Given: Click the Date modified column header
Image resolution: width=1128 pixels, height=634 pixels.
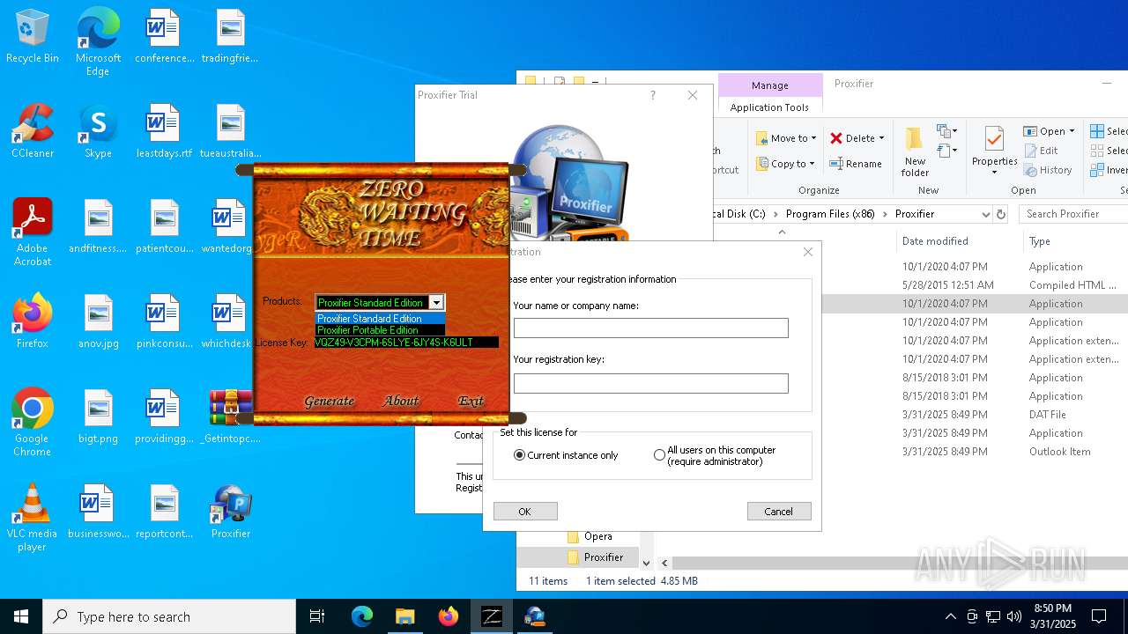Looking at the screenshot, I should (x=935, y=241).
